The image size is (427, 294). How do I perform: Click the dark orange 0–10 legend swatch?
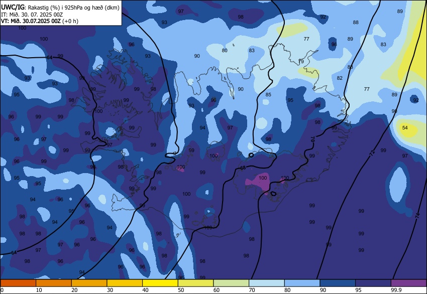18,283
